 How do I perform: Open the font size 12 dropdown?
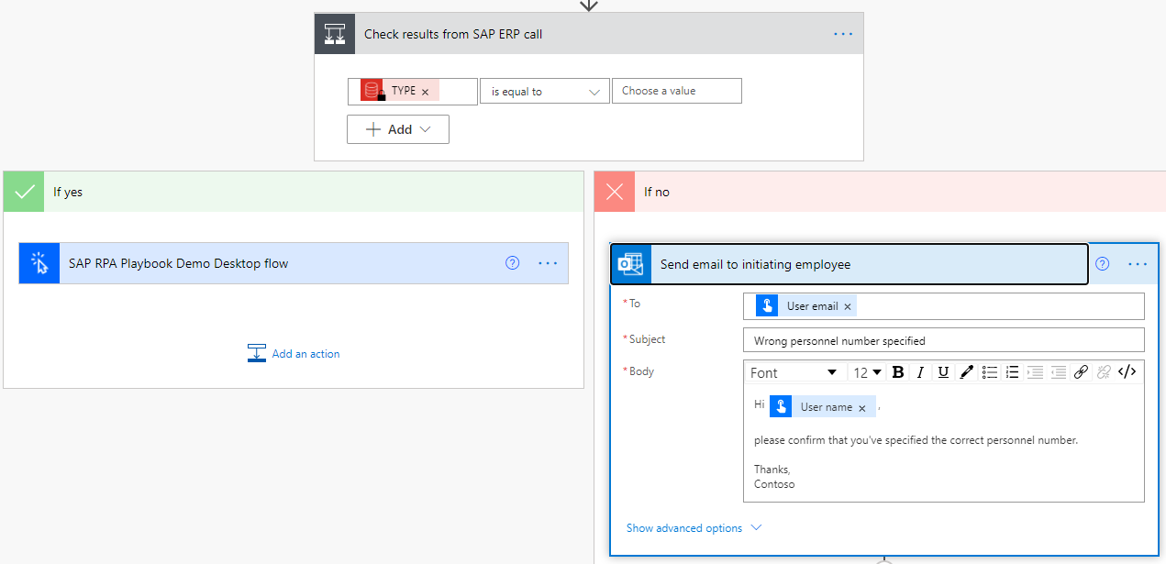click(868, 372)
